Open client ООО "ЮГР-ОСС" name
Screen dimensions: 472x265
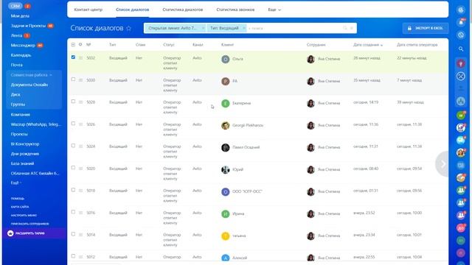247,191
